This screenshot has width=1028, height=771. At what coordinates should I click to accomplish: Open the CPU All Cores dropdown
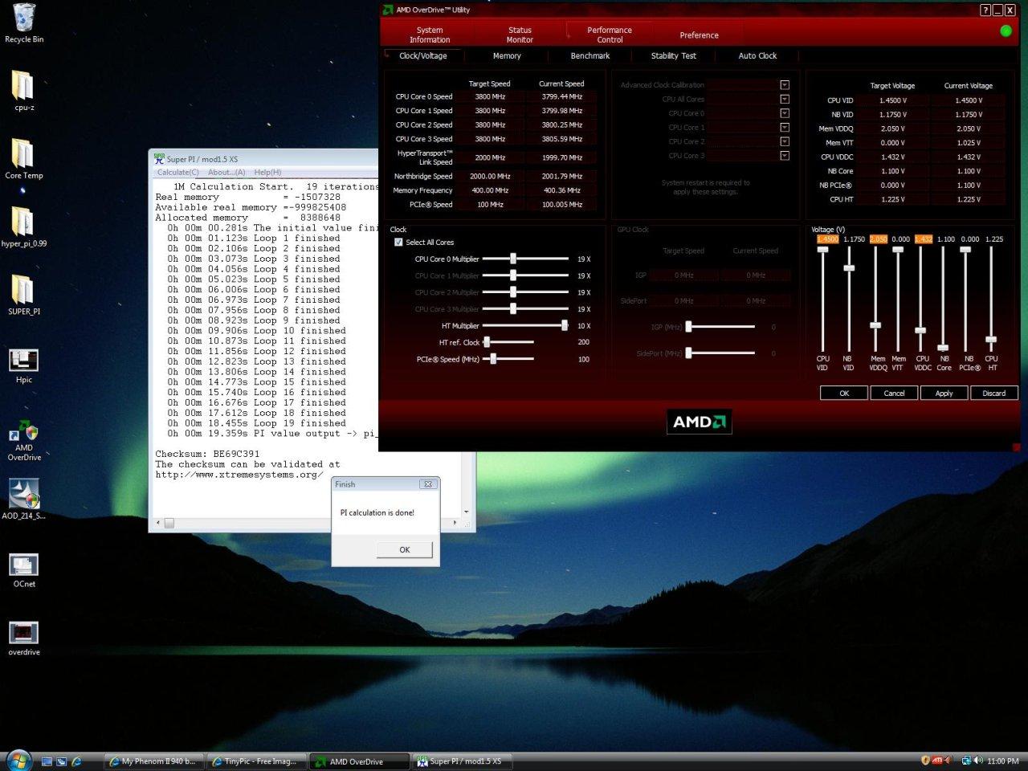[785, 100]
